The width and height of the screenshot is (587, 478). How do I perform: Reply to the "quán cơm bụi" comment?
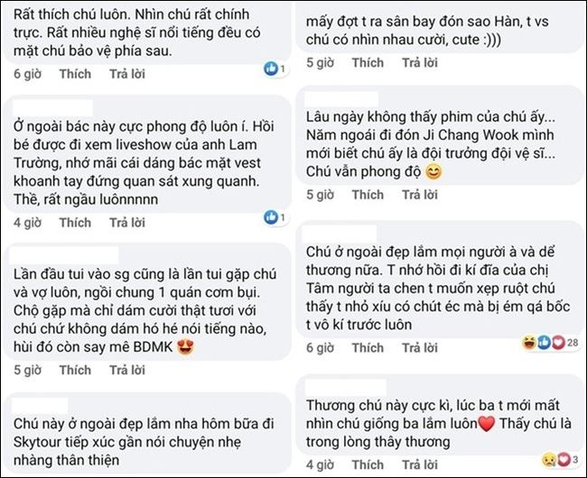pos(128,370)
